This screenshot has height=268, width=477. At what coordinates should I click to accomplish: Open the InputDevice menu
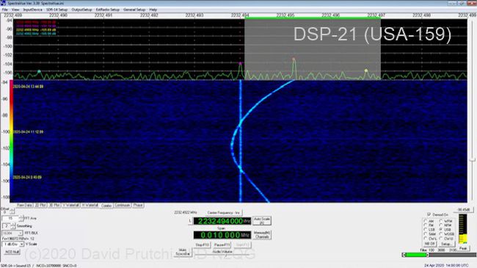click(32, 10)
